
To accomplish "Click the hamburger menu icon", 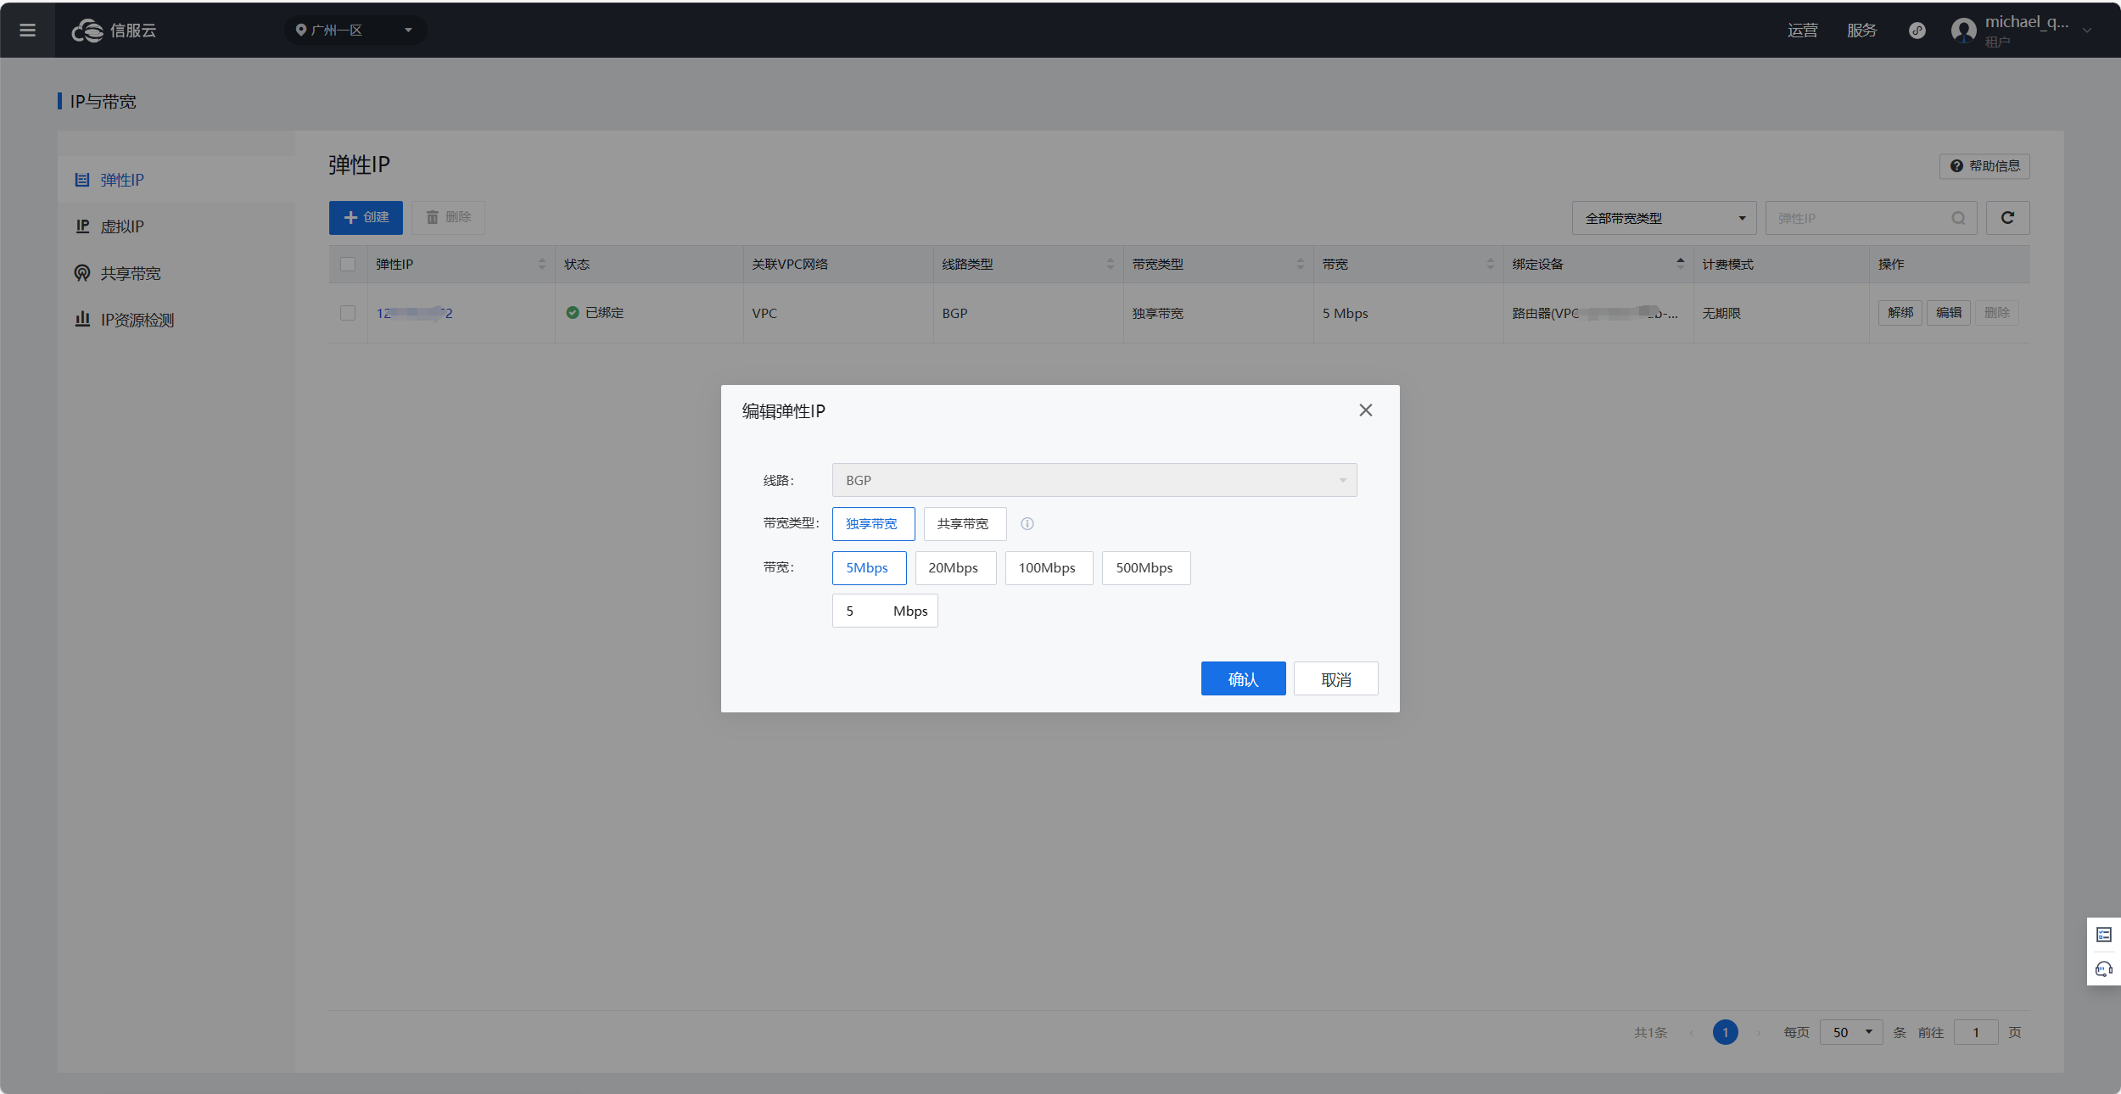I will coord(27,31).
